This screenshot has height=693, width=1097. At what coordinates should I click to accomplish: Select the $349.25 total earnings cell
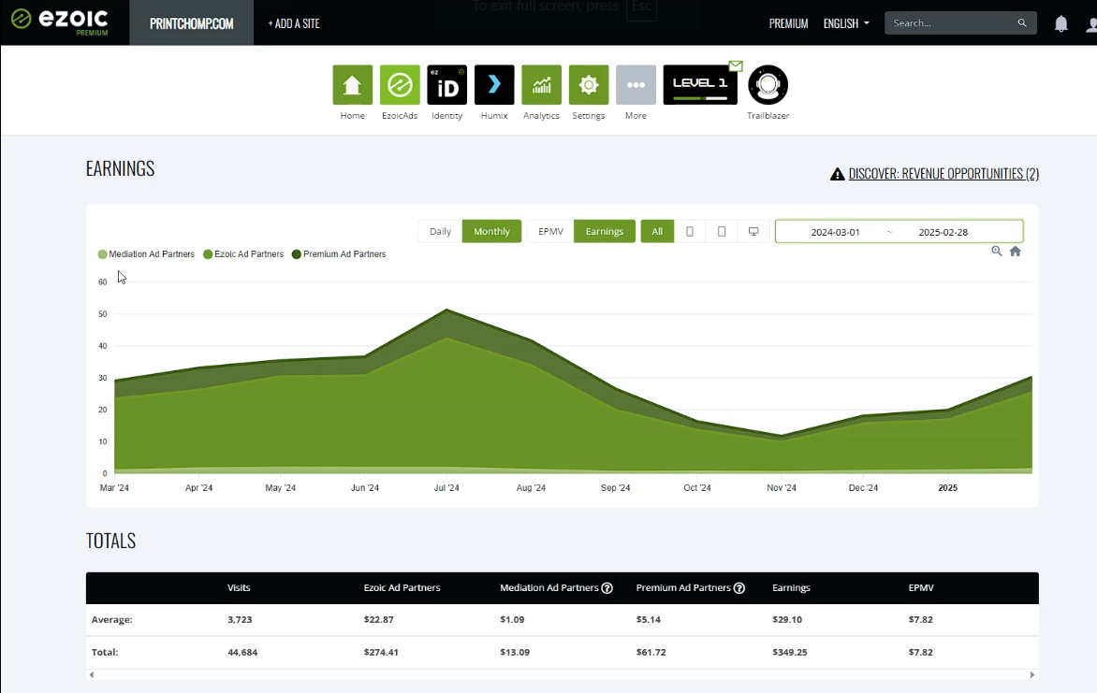tap(790, 653)
